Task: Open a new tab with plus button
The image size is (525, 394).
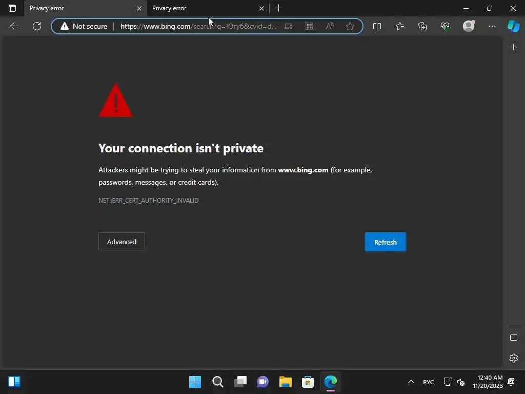Action: pos(278,8)
